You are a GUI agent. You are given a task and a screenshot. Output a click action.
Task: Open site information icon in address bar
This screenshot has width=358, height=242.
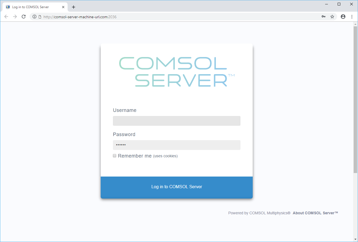[x=34, y=17]
